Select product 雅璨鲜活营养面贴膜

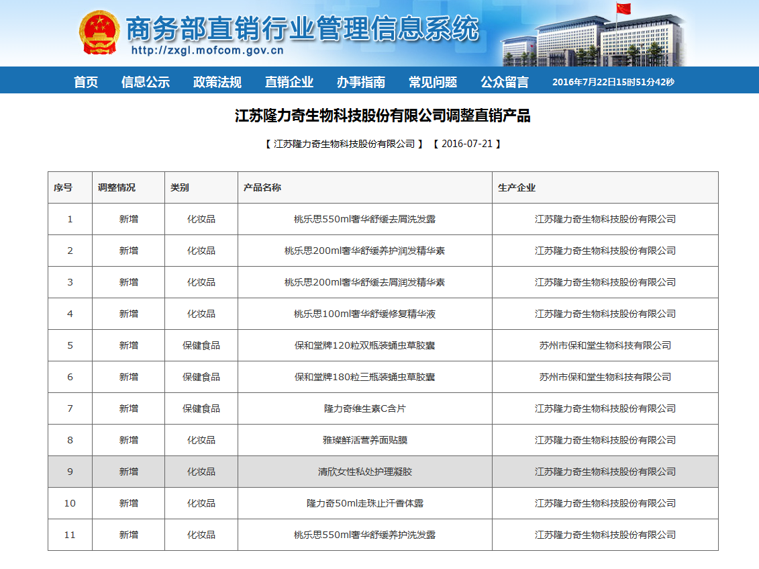pos(364,440)
